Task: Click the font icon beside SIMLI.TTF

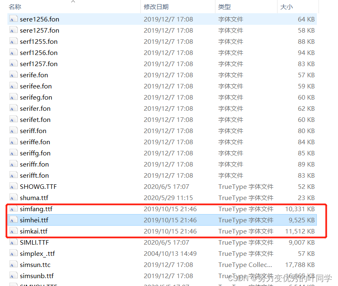Action: coord(12,242)
